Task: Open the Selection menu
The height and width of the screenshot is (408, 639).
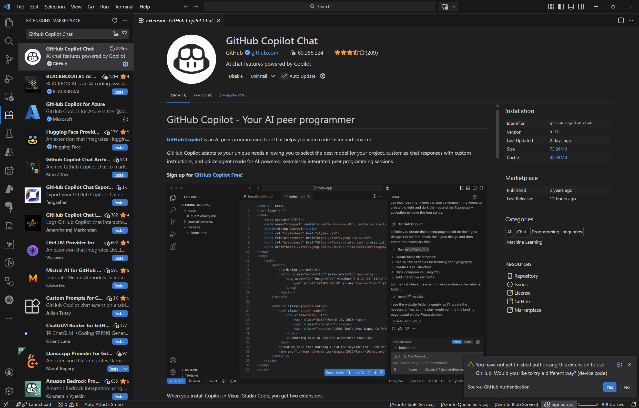Action: 54,7
